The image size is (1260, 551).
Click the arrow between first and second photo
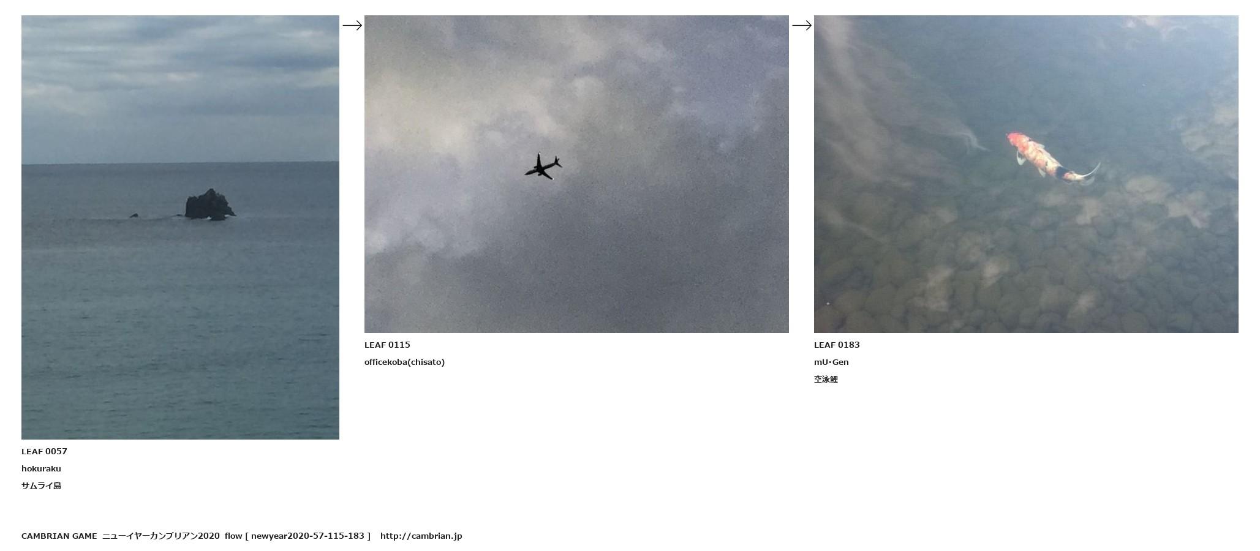[352, 25]
